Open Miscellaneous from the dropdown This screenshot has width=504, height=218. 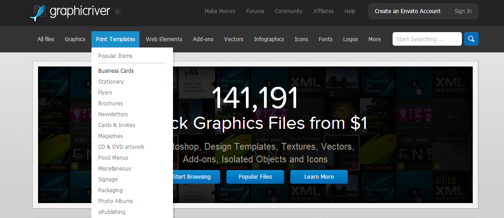click(x=115, y=169)
